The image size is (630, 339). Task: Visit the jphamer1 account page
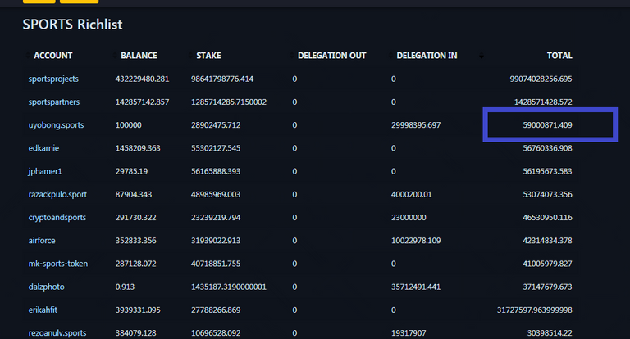[45, 171]
